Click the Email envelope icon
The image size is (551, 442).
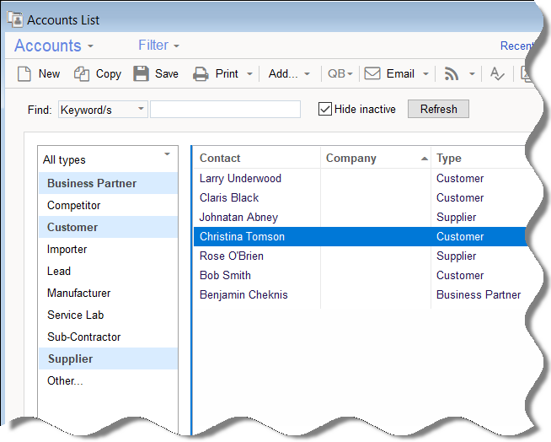pyautogui.click(x=372, y=74)
